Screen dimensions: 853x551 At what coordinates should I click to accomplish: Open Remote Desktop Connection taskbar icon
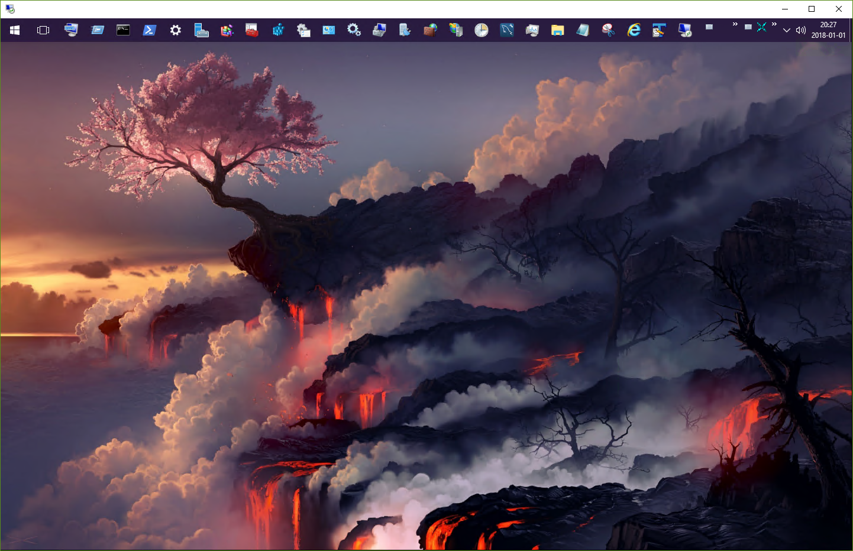[685, 30]
